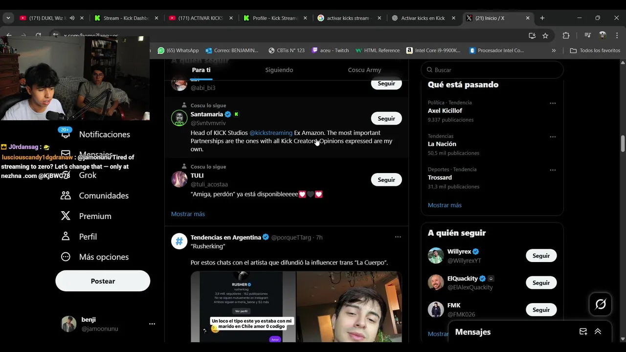Switch to the Siguiendo tab
This screenshot has height=352, width=626.
tap(279, 70)
